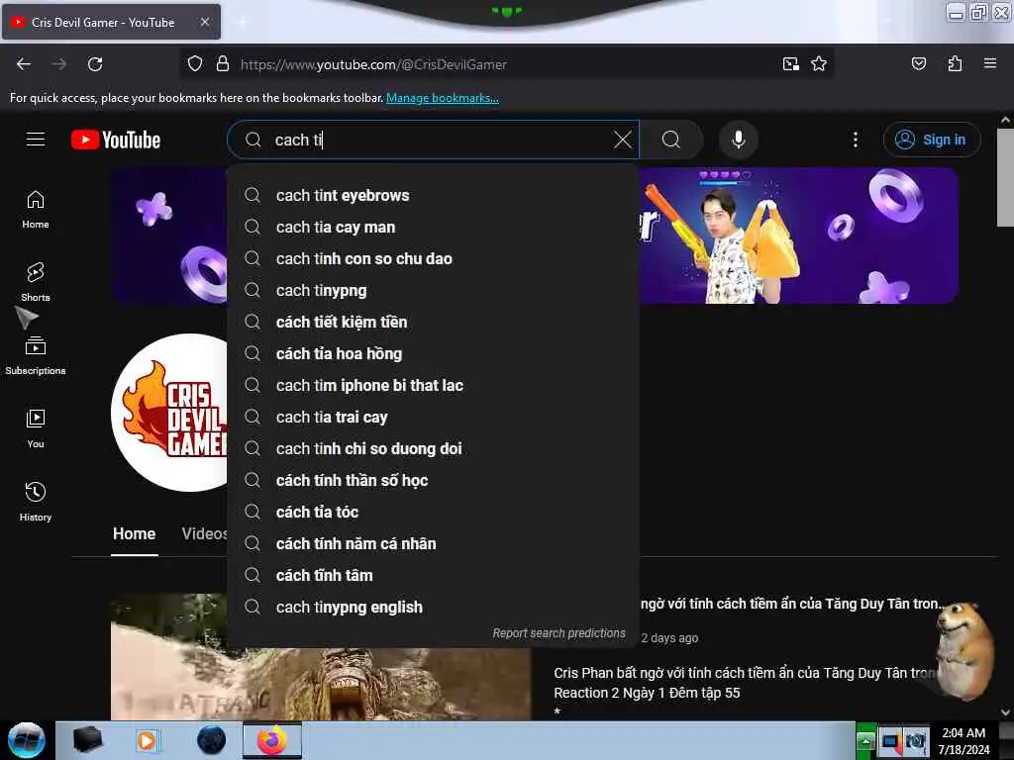Choose suggestion "cach tinypng english"
The height and width of the screenshot is (760, 1014).
[433, 607]
